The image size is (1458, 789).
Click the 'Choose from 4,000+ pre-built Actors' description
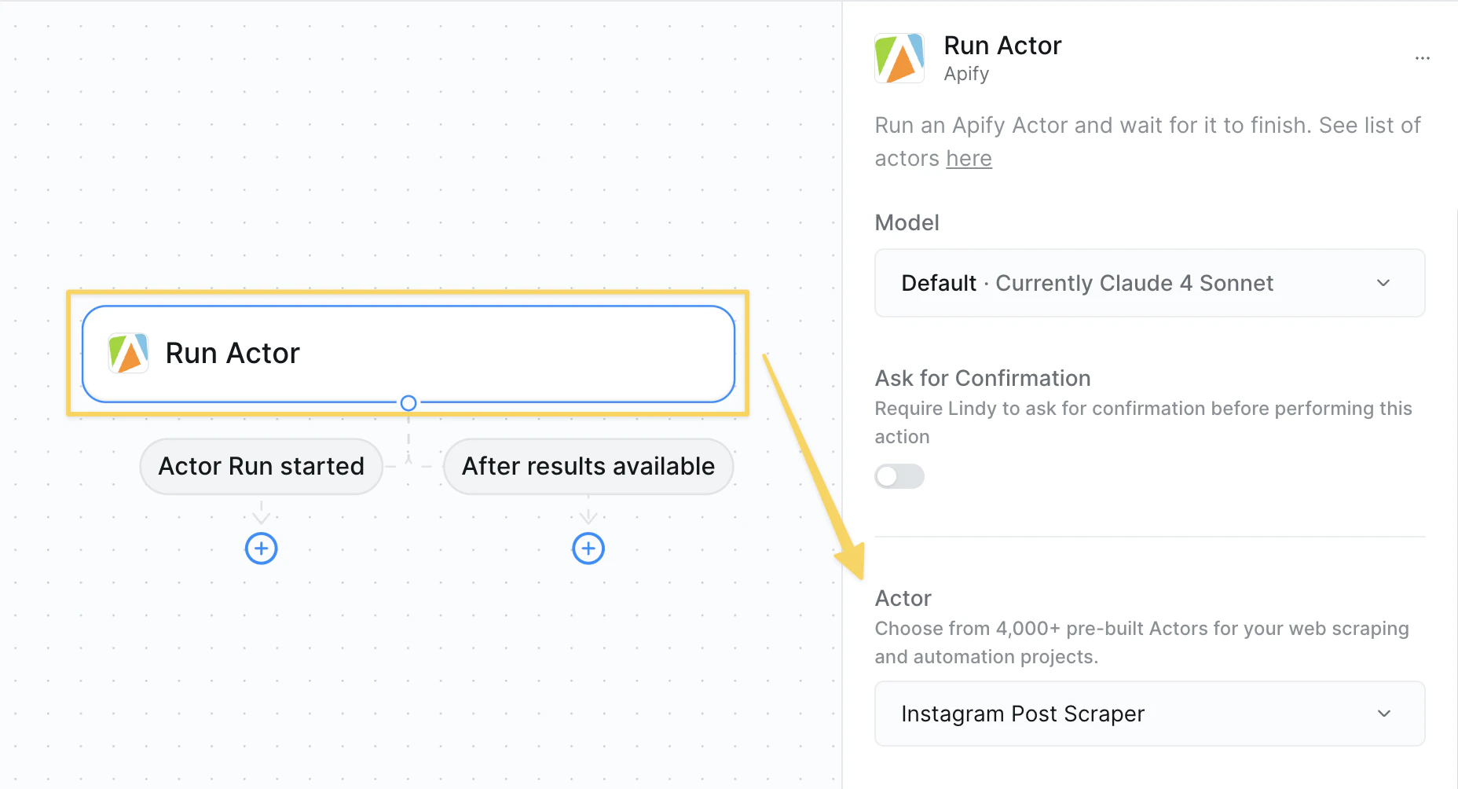point(1142,643)
